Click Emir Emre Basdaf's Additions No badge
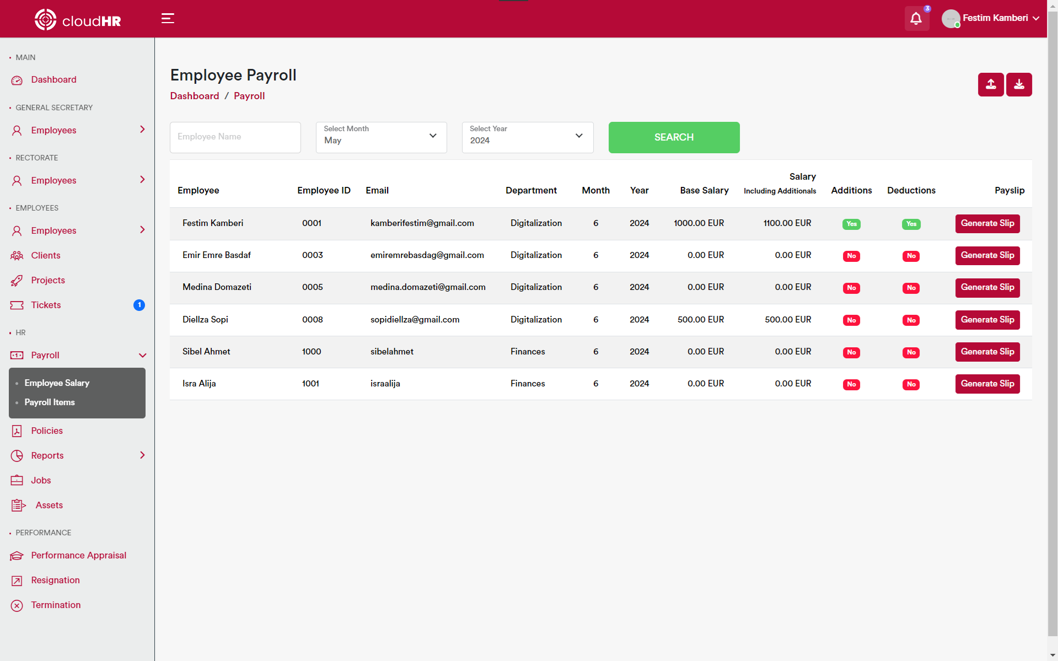Viewport: 1058px width, 661px height. tap(851, 256)
